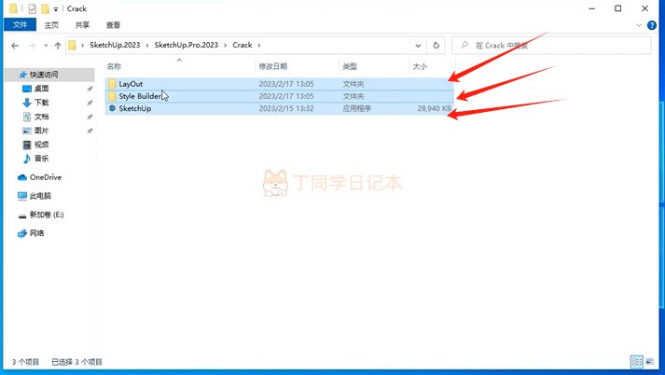Click 2023/2/15 13:32 date of SketchUp
Screen dimensions: 665x375
point(286,108)
